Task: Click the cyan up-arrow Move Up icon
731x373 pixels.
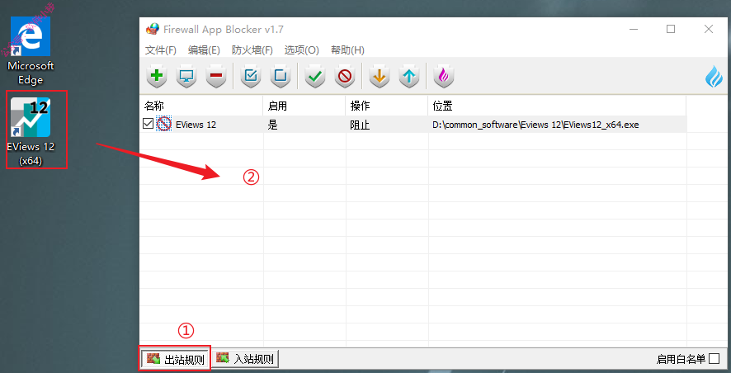Action: click(409, 76)
